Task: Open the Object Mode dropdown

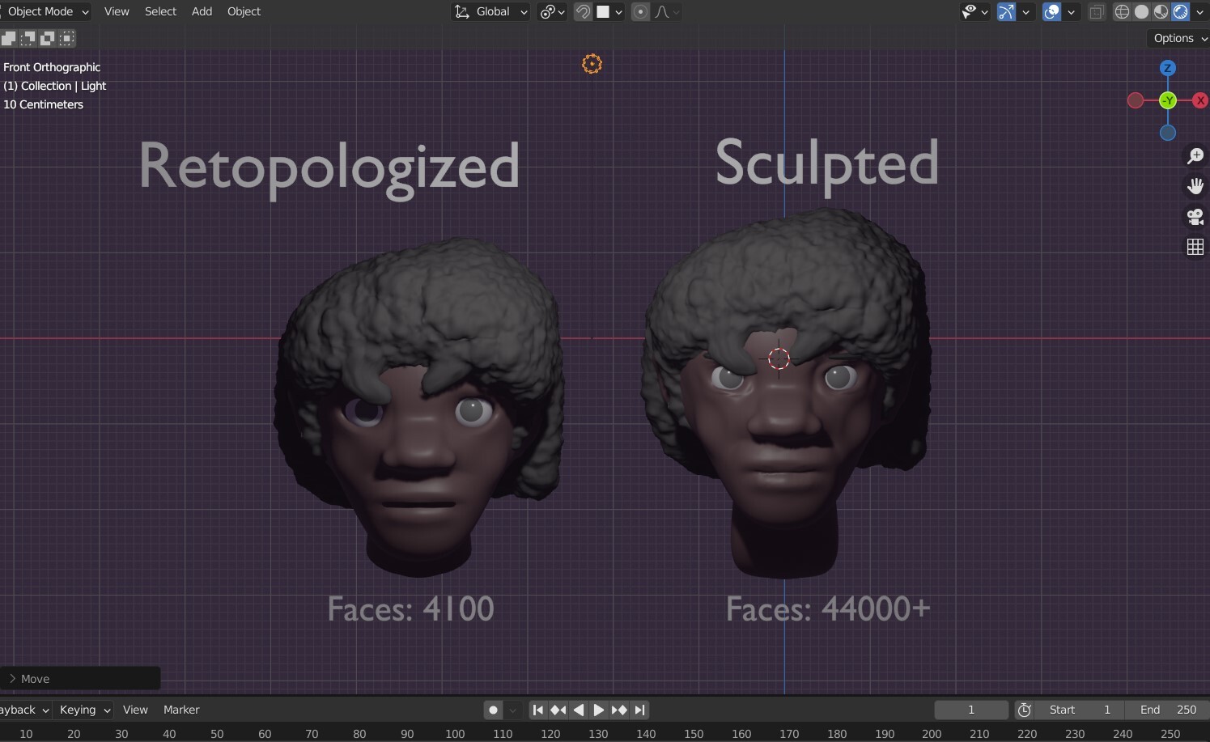Action: pyautogui.click(x=46, y=11)
